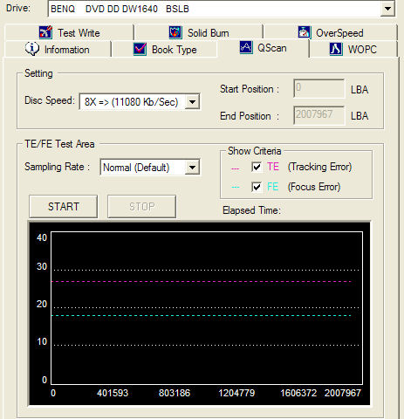Open the OverSpeed tab
Image resolution: width=404 pixels, height=419 pixels.
click(331, 32)
